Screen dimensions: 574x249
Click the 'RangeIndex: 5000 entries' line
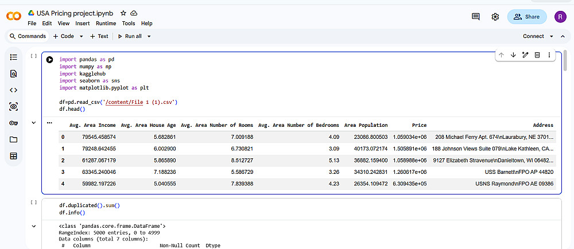click(x=109, y=232)
